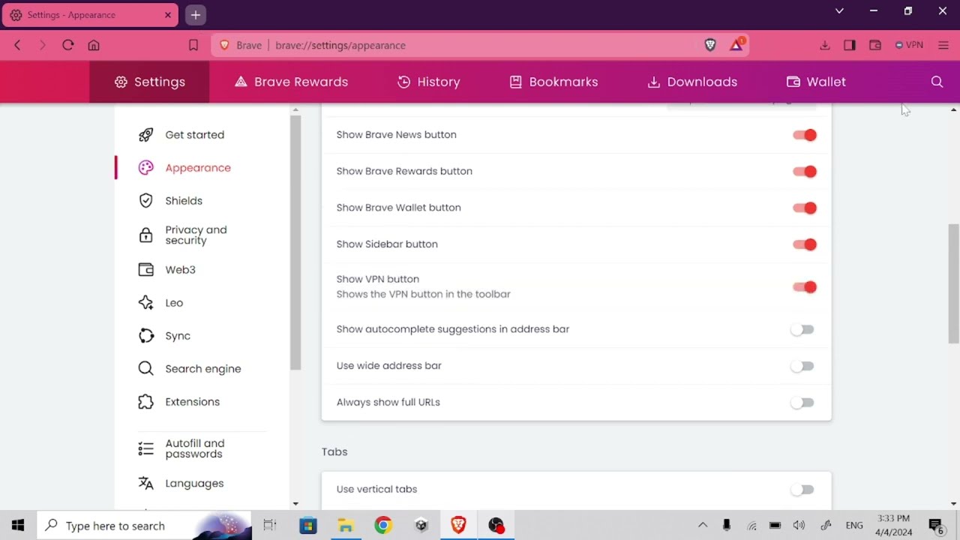Close the Settings - Appearance tab
Image resolution: width=960 pixels, height=540 pixels.
pos(168,15)
